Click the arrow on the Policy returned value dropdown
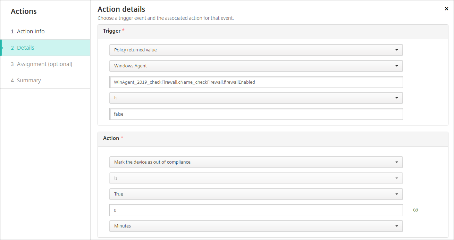This screenshot has width=454, height=240. tap(397, 50)
